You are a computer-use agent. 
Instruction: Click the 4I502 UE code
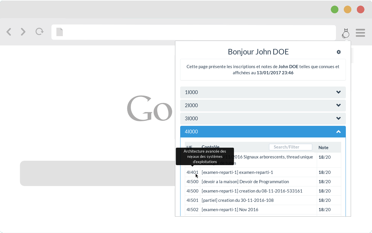[x=192, y=210]
